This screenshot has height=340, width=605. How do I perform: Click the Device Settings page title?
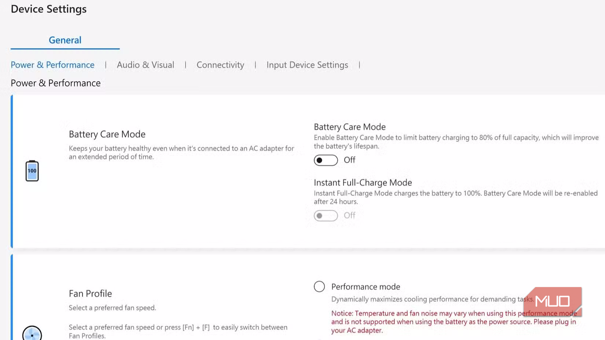49,9
